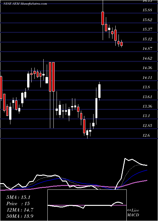Click the latest candlestick near 15.12

point(121,44)
